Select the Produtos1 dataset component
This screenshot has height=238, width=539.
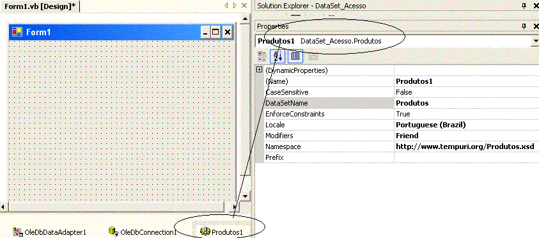pyautogui.click(x=222, y=232)
